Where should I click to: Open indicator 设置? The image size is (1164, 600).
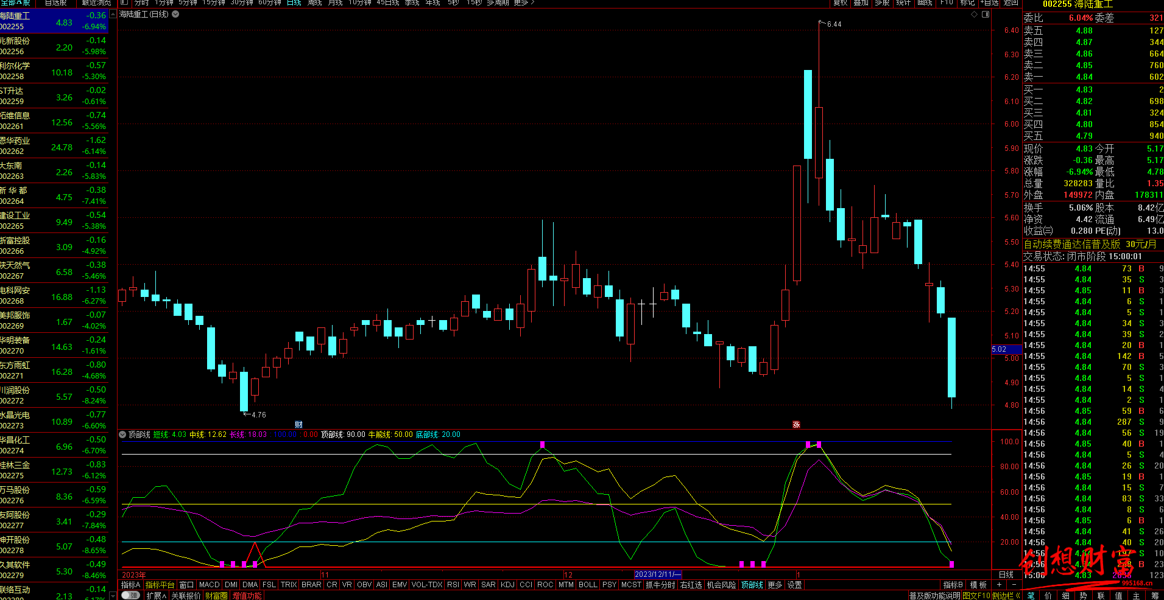tap(795, 585)
